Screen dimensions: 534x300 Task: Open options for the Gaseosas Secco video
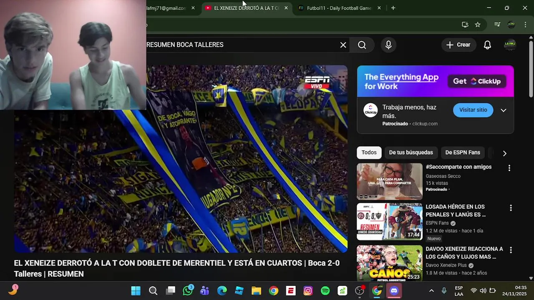tap(509, 168)
